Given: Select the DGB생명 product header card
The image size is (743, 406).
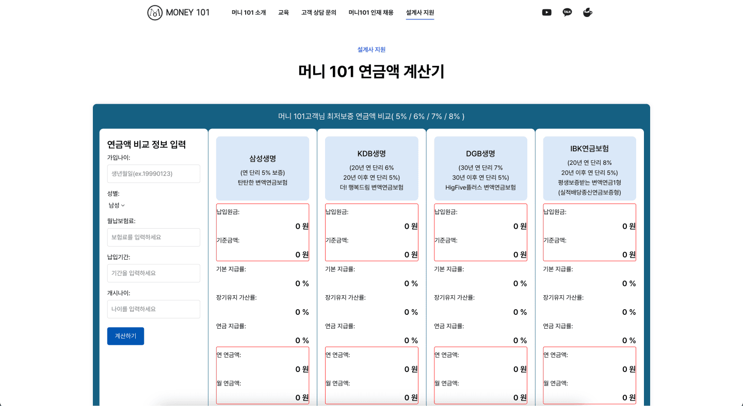Looking at the screenshot, I should click(x=481, y=168).
